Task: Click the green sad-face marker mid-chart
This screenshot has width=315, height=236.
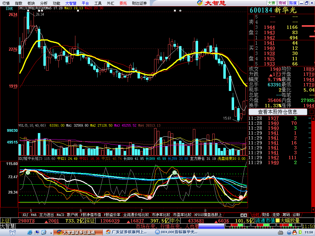Action: tap(175, 173)
